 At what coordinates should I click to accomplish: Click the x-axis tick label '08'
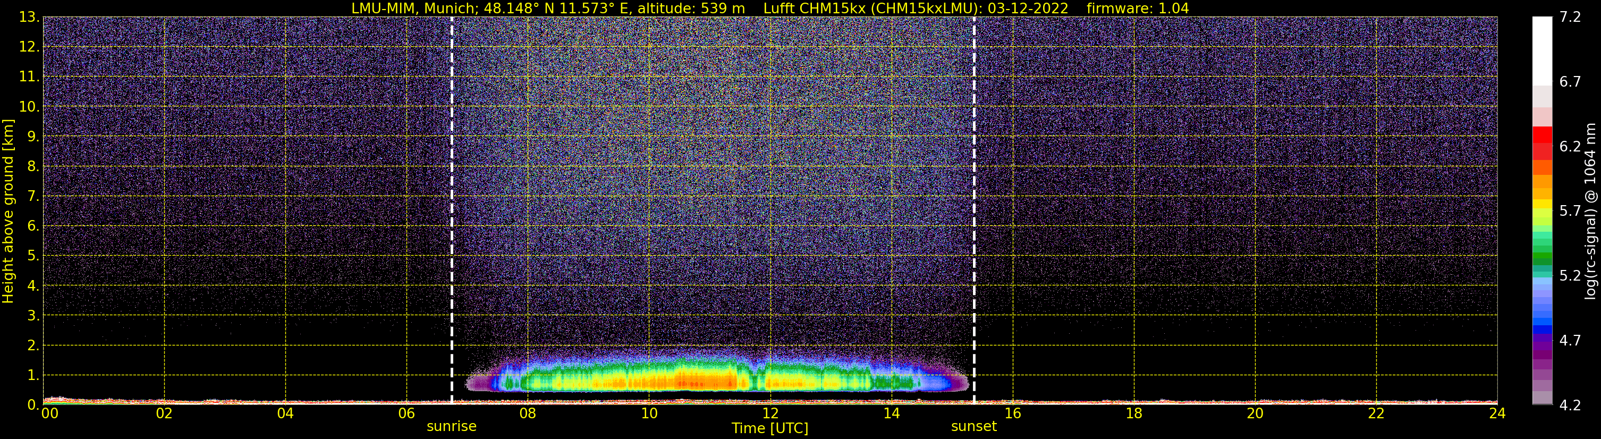528,413
